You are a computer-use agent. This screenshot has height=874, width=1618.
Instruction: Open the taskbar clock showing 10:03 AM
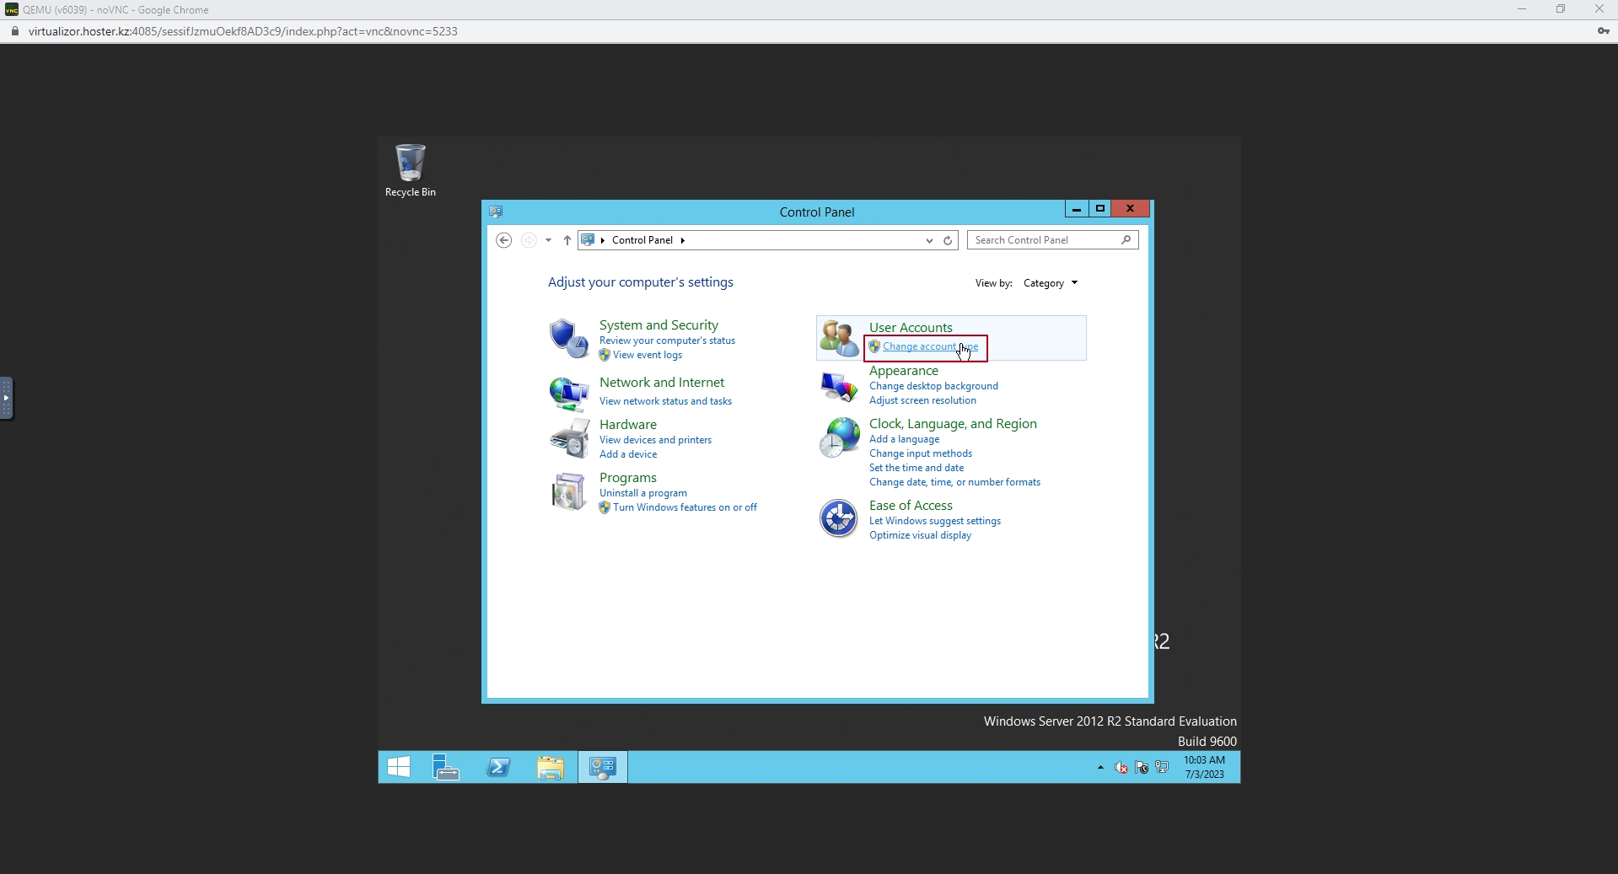pyautogui.click(x=1204, y=767)
